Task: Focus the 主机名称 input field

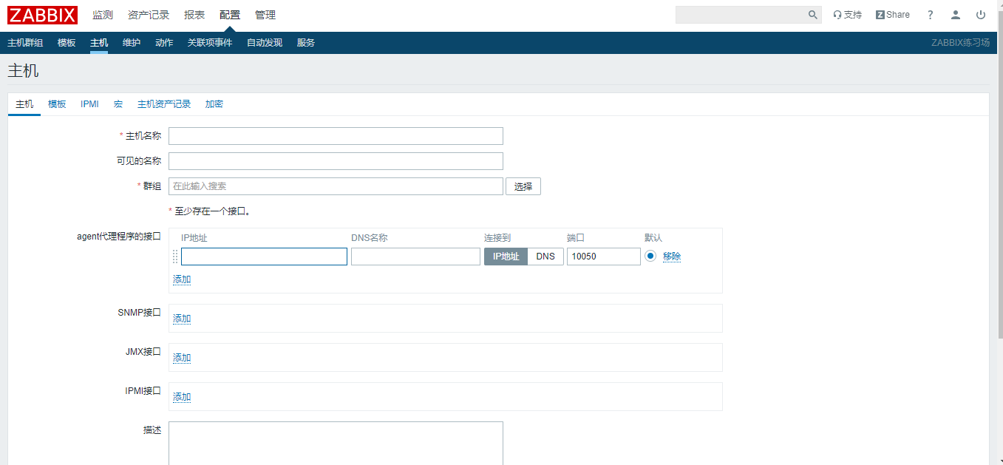Action: coord(336,136)
